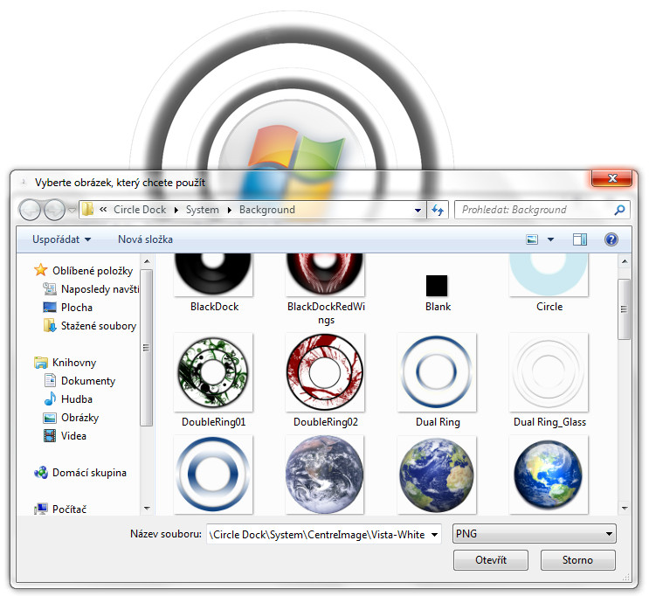Open the view options dropdown arrow

550,239
